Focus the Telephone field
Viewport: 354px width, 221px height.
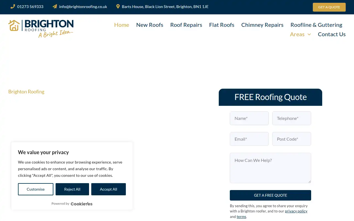291,118
